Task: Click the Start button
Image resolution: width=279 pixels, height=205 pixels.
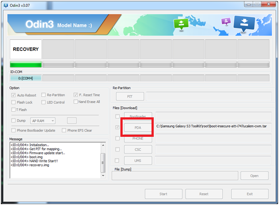Action: coord(163,194)
